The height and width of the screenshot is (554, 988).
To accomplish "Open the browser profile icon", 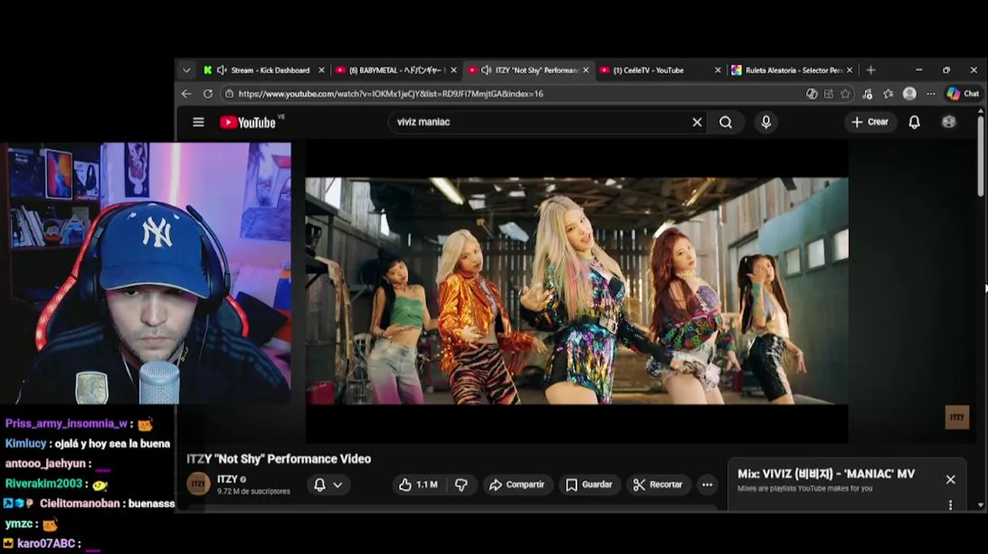I will [x=910, y=94].
